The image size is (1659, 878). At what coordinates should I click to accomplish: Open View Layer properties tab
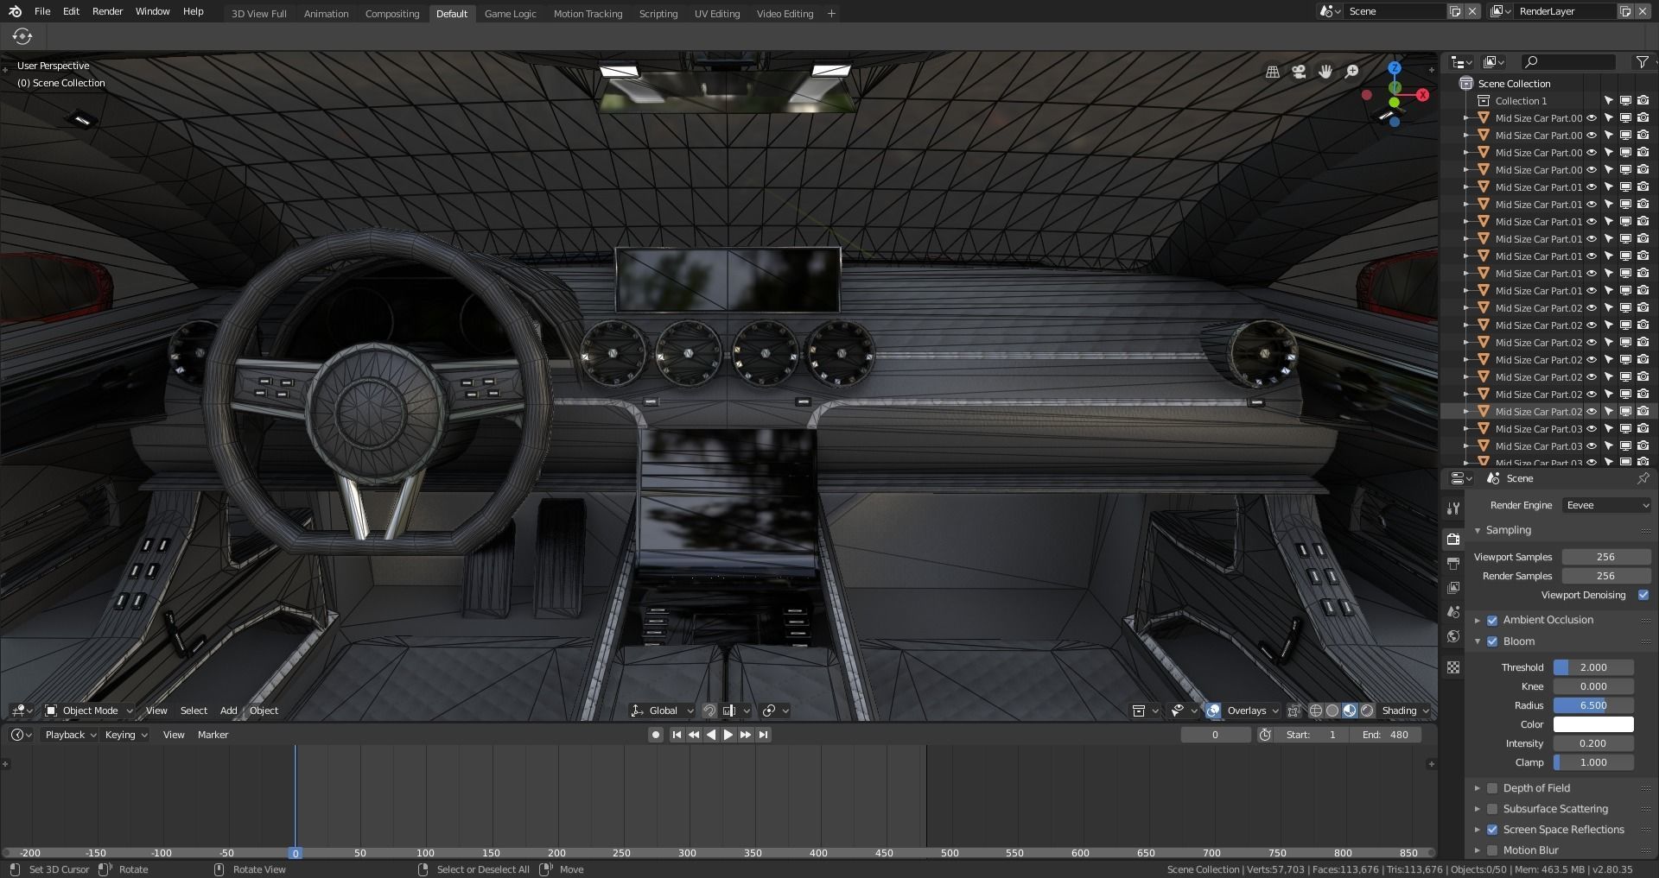(x=1453, y=587)
